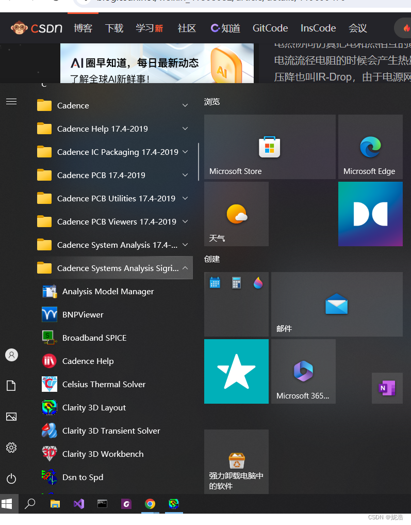Click the Windows Start button
411x525 pixels.
coord(7,503)
